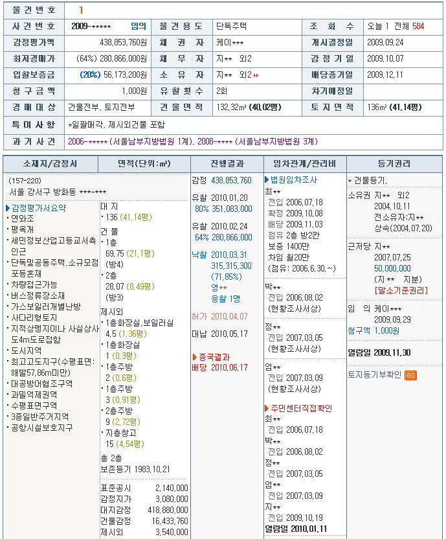Click the winning bid 315,315,300
This screenshot has height=539, width=446.
(231, 266)
